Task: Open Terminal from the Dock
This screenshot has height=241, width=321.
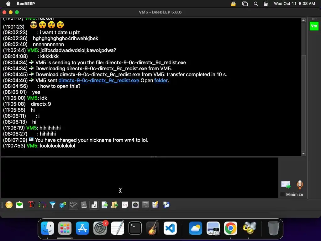Action: [135, 228]
